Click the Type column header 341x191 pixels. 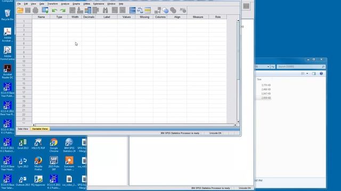(59, 17)
